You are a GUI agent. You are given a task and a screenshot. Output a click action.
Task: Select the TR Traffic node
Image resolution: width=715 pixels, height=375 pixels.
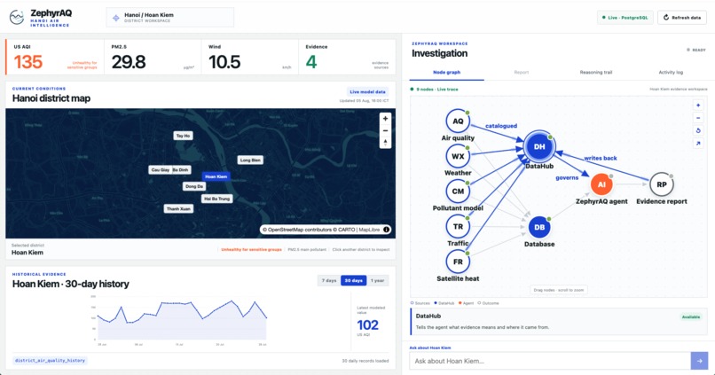tap(458, 226)
